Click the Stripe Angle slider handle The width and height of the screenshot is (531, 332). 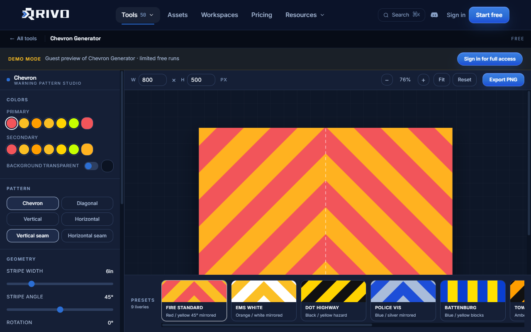[x=60, y=310]
